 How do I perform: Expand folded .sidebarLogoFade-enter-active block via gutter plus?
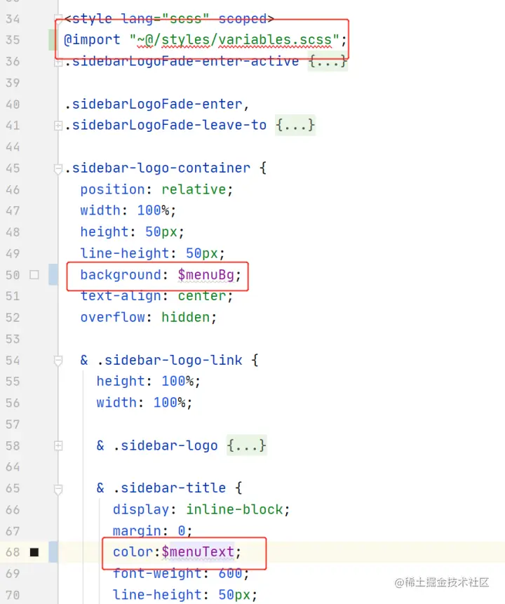58,62
